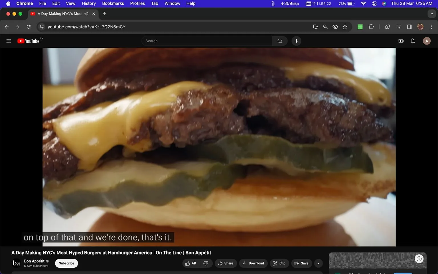Expand the video's more actions menu
Image resolution: width=438 pixels, height=274 pixels.
tap(318, 263)
